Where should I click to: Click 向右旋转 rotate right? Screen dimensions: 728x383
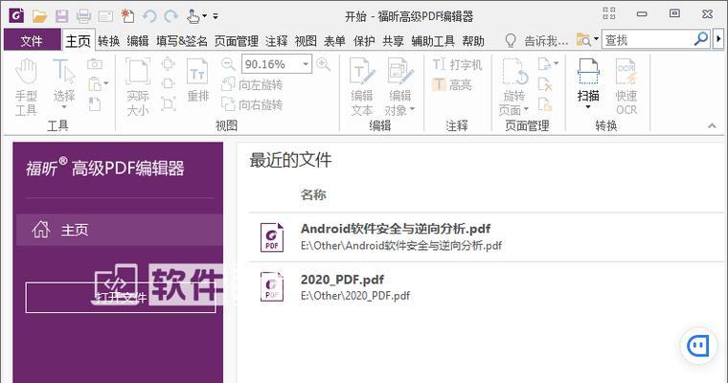point(252,105)
